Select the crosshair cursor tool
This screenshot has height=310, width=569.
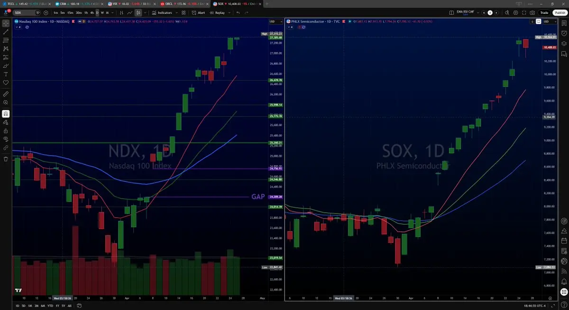click(x=7, y=23)
